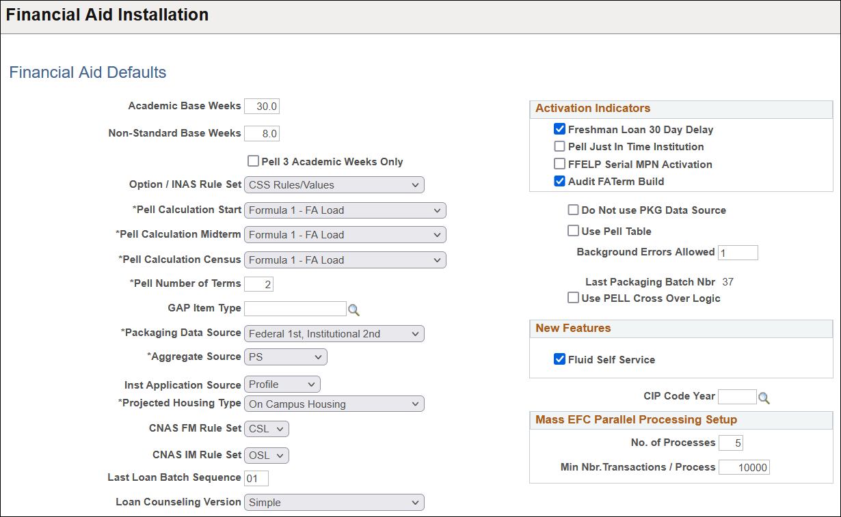Image resolution: width=841 pixels, height=517 pixels.
Task: Check the Pell 3 Academic Weeks Only box
Action: [x=253, y=162]
